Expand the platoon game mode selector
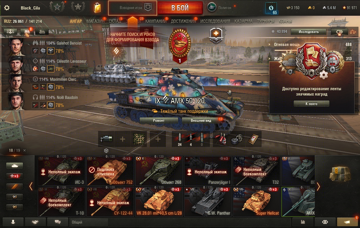This screenshot has width=360, height=228. (133, 8)
